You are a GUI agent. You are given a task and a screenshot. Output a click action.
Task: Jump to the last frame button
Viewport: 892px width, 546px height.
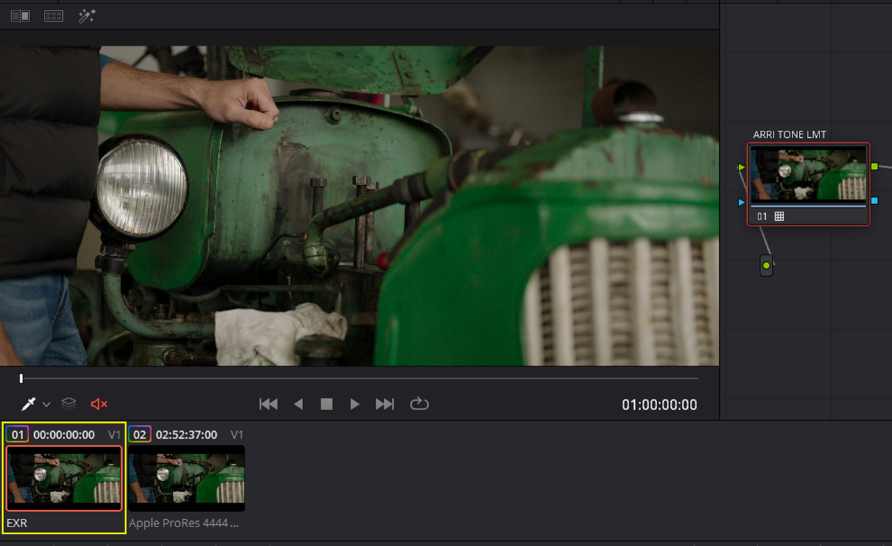tap(385, 404)
